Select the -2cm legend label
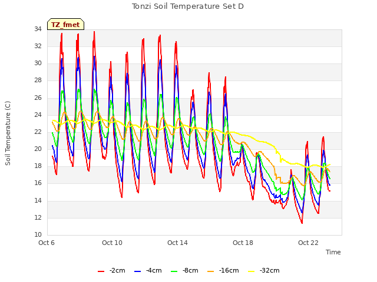 pyautogui.click(x=117, y=270)
